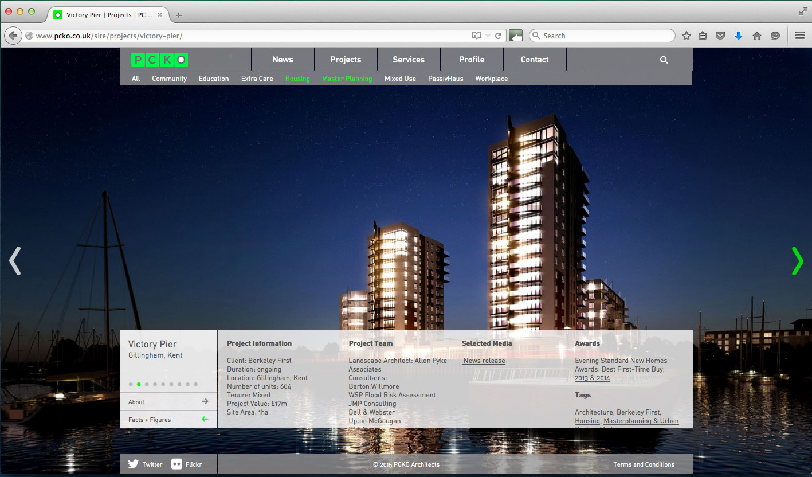Follow the Architecture tag link
The width and height of the screenshot is (812, 477).
[594, 412]
